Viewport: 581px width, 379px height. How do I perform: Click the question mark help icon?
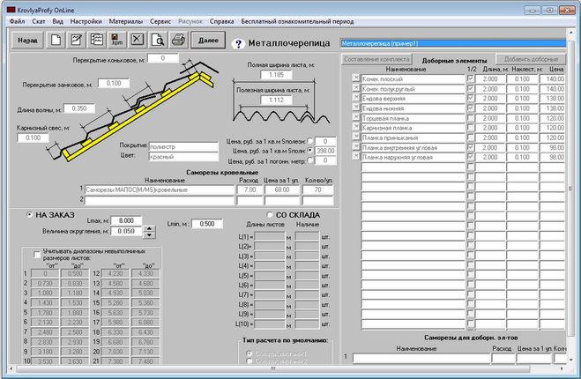tap(236, 43)
